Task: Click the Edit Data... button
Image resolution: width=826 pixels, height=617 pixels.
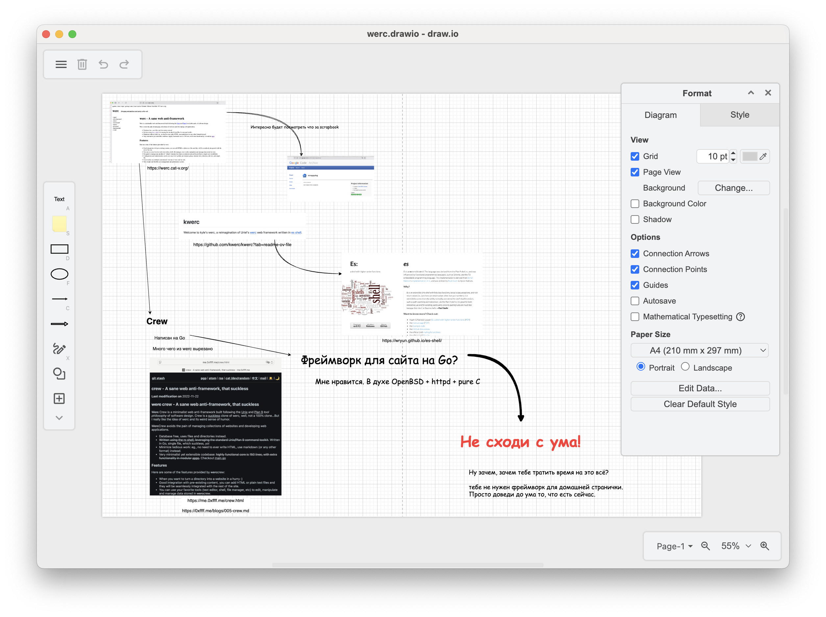Action: coord(700,388)
